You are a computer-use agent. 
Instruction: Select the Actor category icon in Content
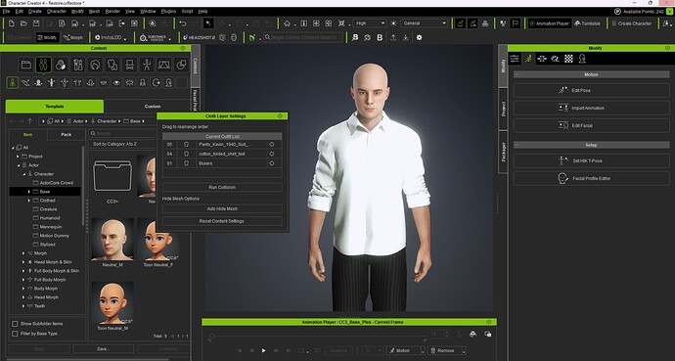pyautogui.click(x=43, y=65)
